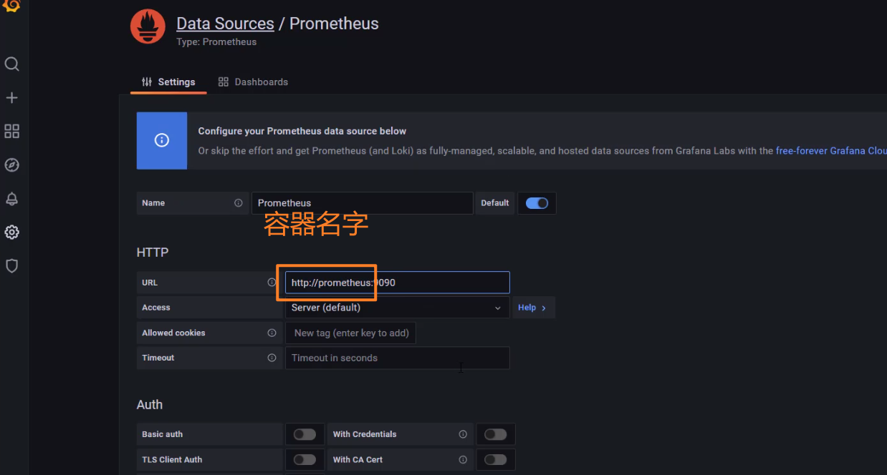Select the Settings tab

(x=168, y=82)
